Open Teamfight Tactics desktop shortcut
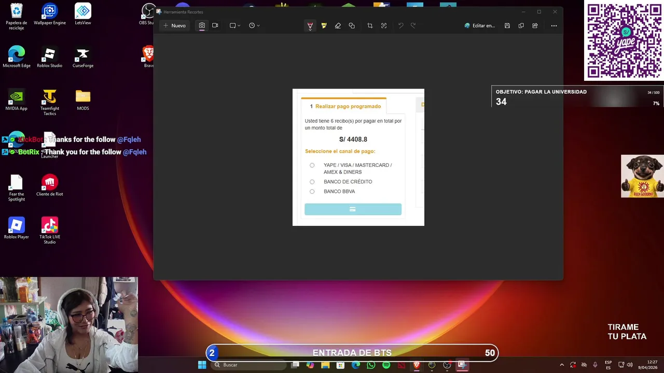 [50, 103]
